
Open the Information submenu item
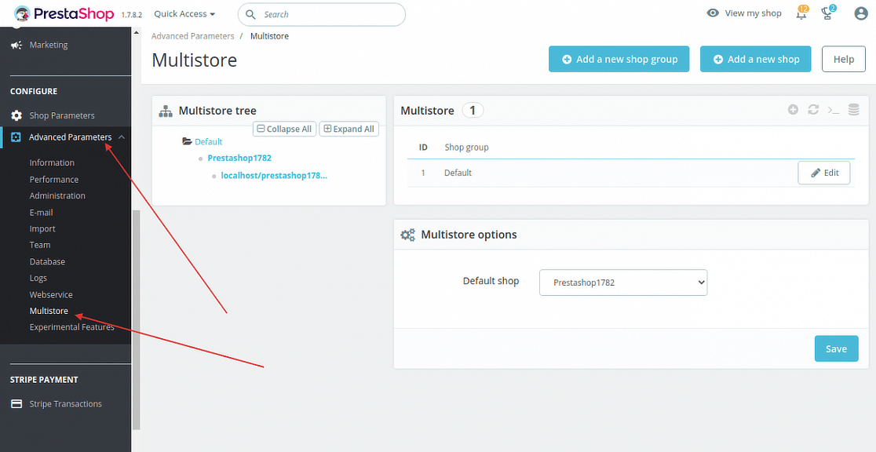(x=52, y=162)
